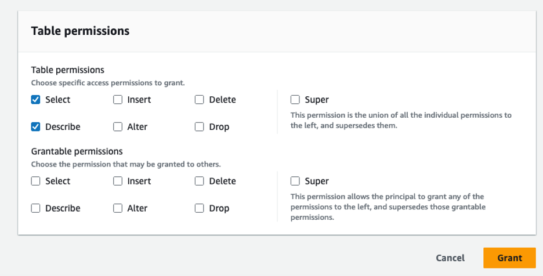
Task: Check the grantable Delete permission box
Action: coord(200,181)
